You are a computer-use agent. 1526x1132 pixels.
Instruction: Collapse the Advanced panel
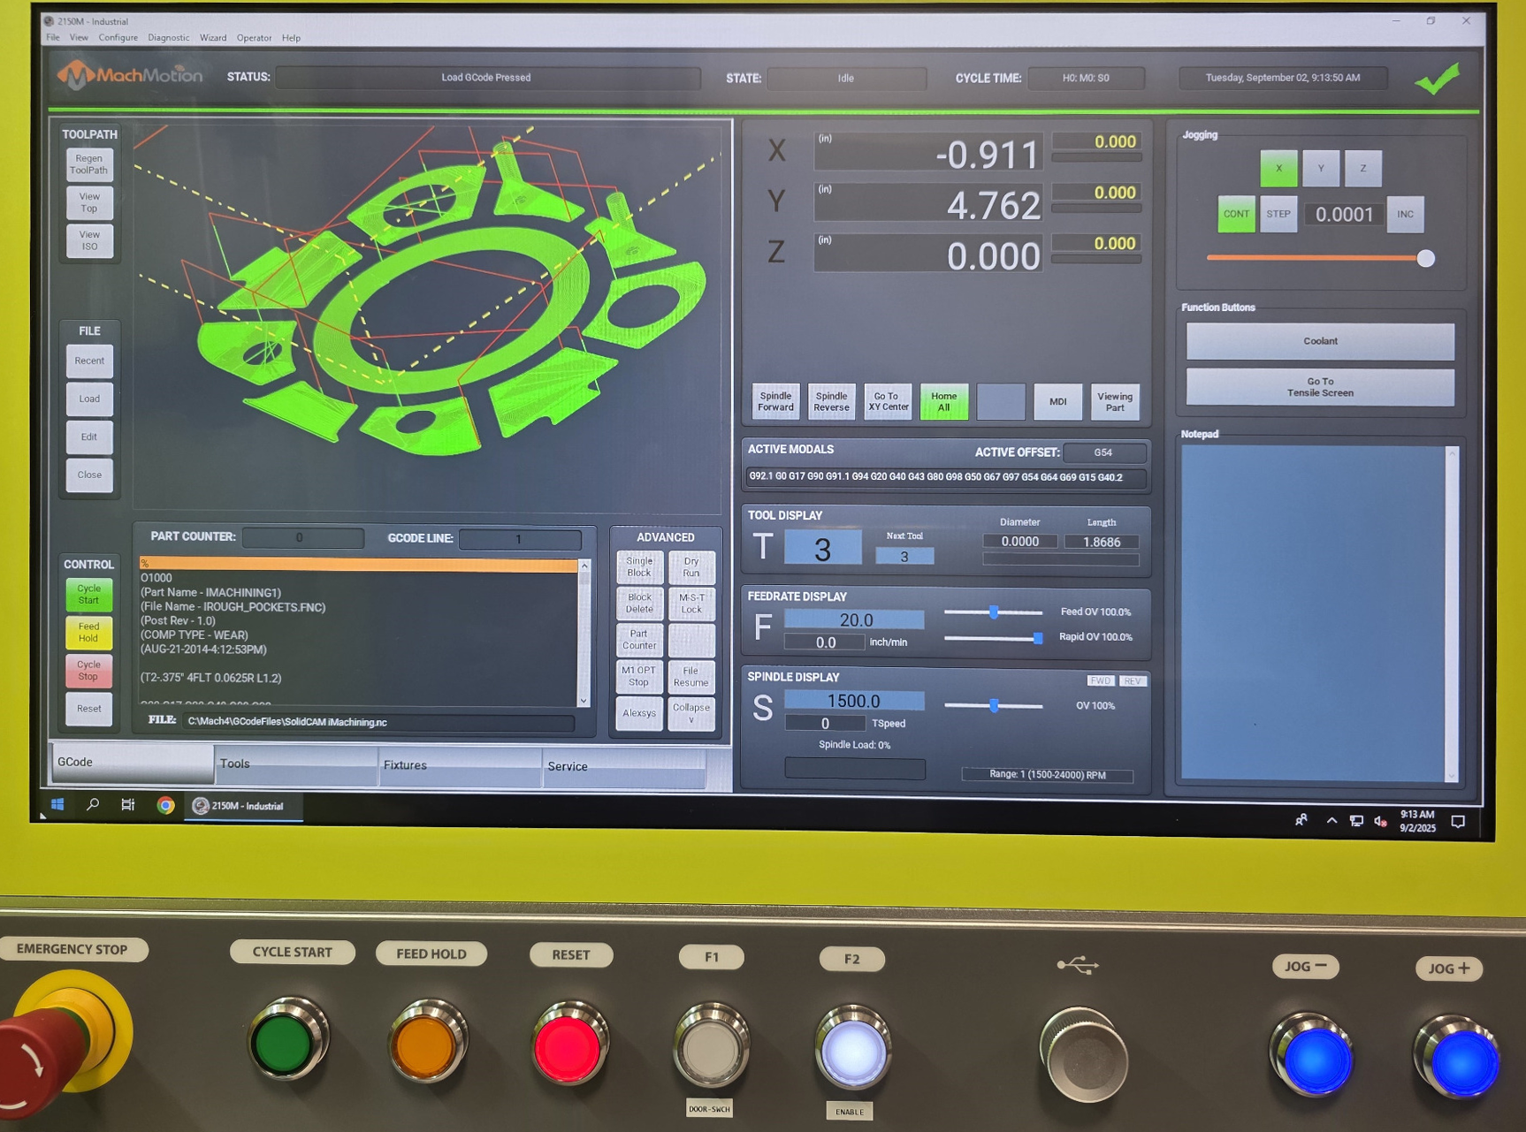[x=691, y=712]
